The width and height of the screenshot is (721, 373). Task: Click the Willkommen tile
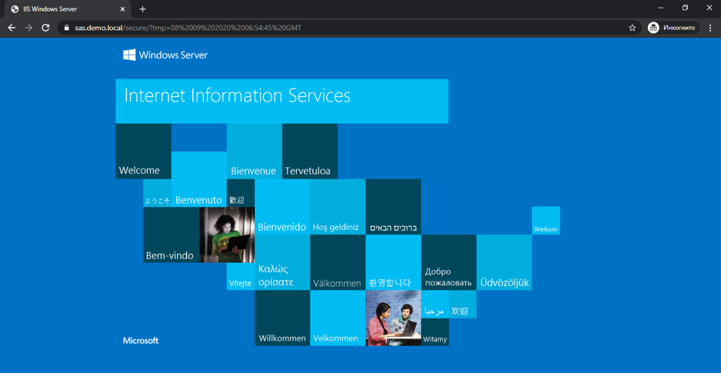pyautogui.click(x=282, y=318)
